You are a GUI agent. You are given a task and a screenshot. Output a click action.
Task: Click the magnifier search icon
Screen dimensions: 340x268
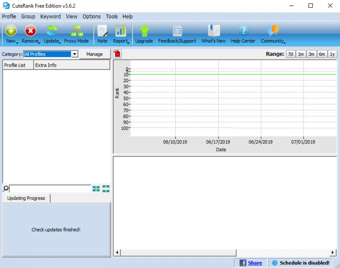click(6, 189)
